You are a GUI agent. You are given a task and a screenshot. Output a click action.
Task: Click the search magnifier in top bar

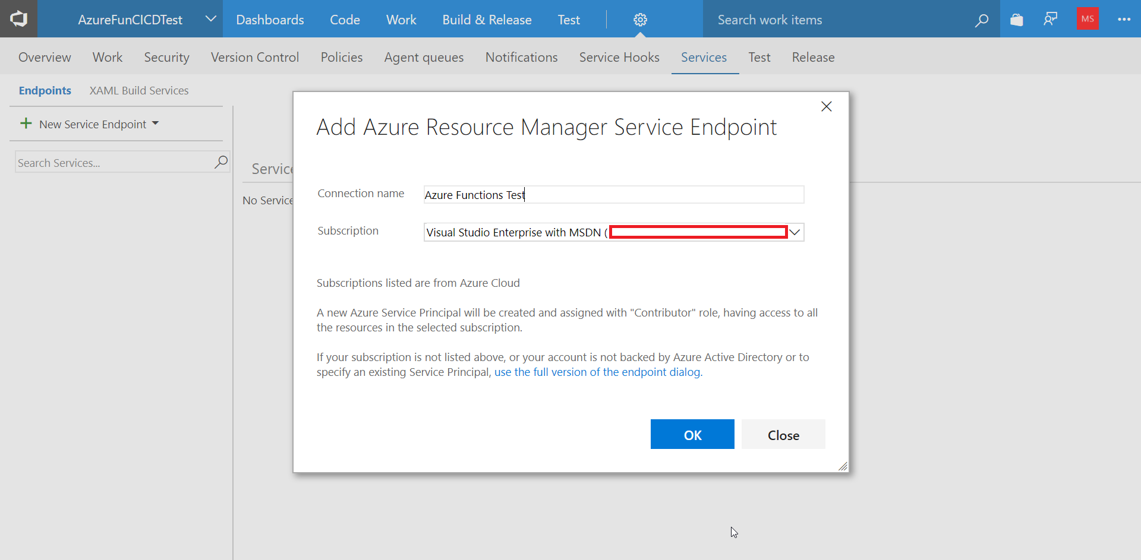(x=982, y=20)
